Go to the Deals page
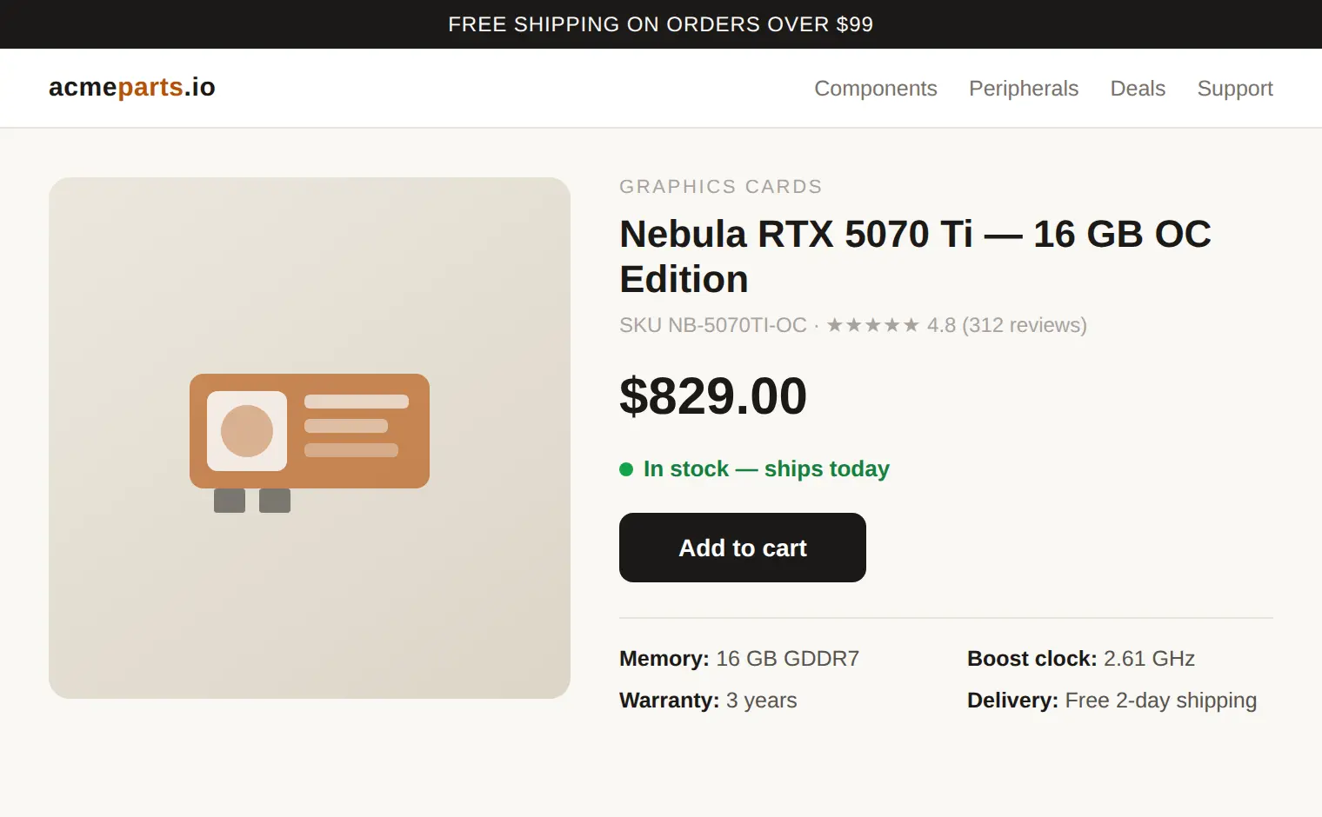This screenshot has height=817, width=1322. pyautogui.click(x=1138, y=89)
